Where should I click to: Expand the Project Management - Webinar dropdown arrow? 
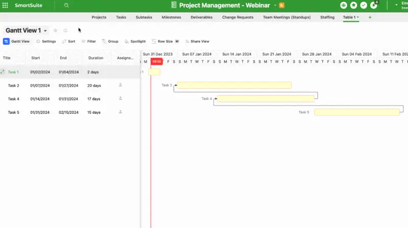(x=275, y=5)
